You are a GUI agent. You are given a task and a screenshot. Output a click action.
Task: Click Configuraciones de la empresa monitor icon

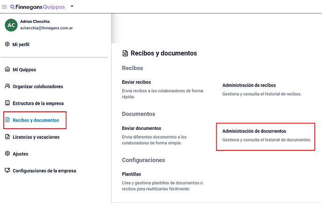7,170
